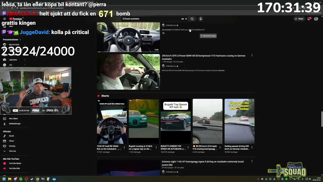Open the YouTube Music link
This screenshot has width=323, height=182.
click(14, 163)
